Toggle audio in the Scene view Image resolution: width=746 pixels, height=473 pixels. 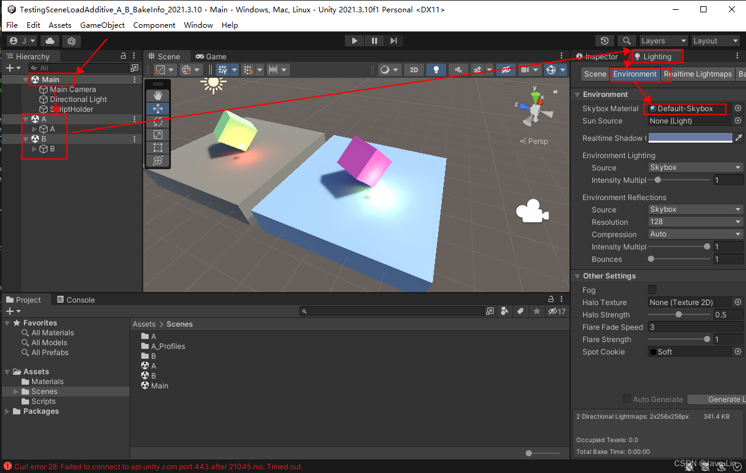click(x=458, y=69)
